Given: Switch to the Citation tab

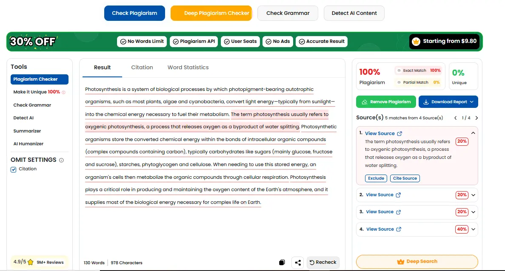Looking at the screenshot, I should click(x=142, y=68).
